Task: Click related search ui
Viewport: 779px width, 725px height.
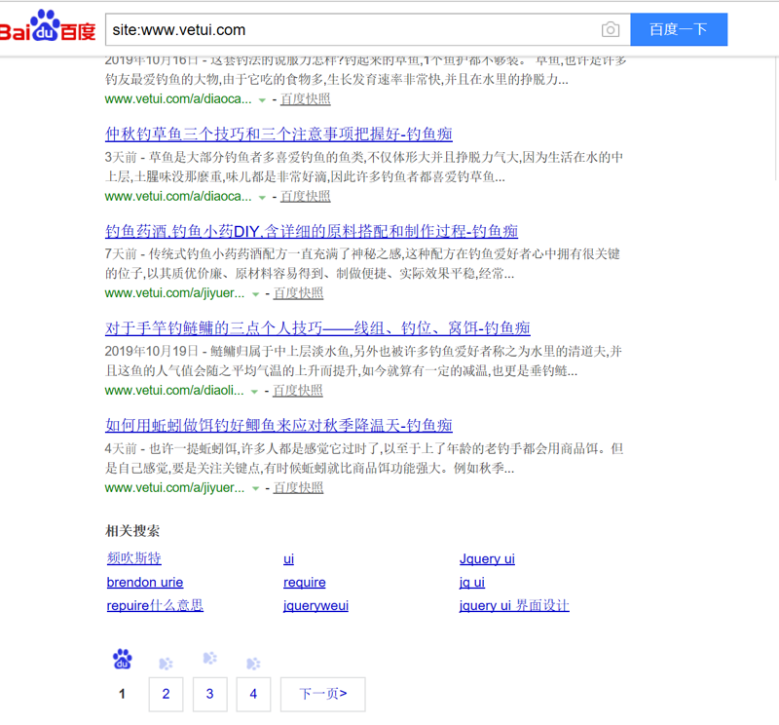Action: [288, 559]
